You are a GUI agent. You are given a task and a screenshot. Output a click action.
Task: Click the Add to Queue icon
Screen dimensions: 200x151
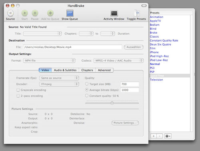[50, 13]
